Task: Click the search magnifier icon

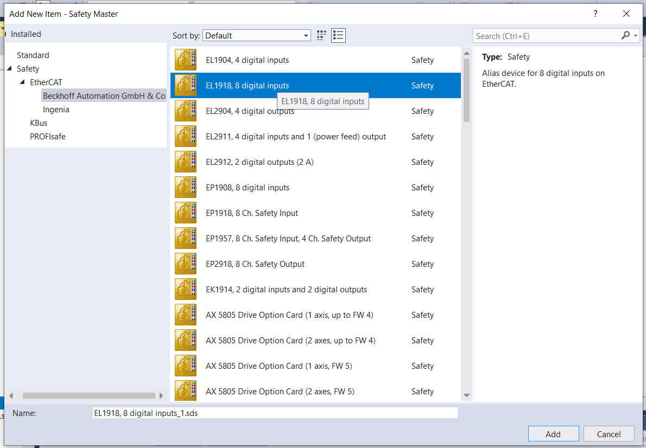Action: (625, 36)
